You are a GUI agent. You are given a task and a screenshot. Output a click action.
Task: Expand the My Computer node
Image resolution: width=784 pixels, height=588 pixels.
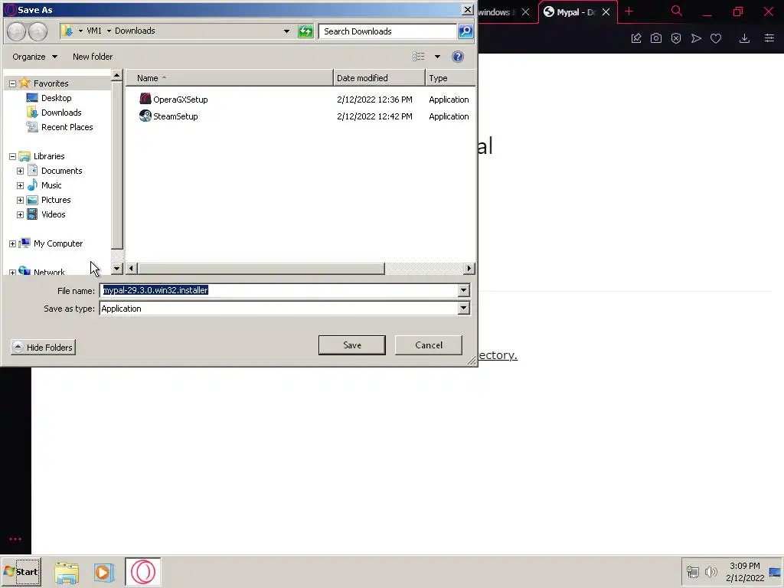tap(12, 243)
